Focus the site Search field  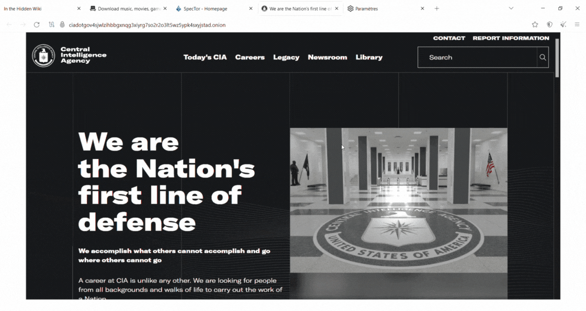tap(477, 57)
